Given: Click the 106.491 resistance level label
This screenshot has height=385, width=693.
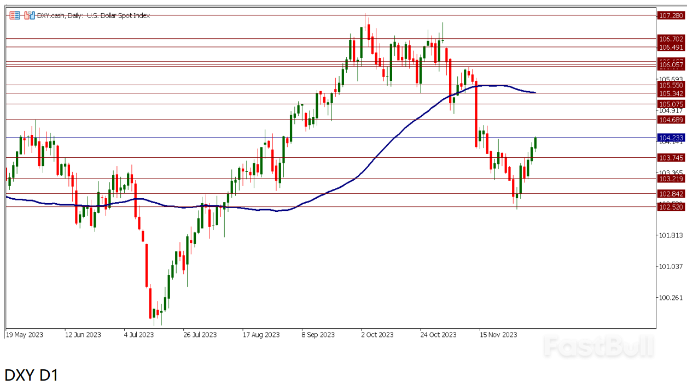Looking at the screenshot, I should [x=671, y=47].
